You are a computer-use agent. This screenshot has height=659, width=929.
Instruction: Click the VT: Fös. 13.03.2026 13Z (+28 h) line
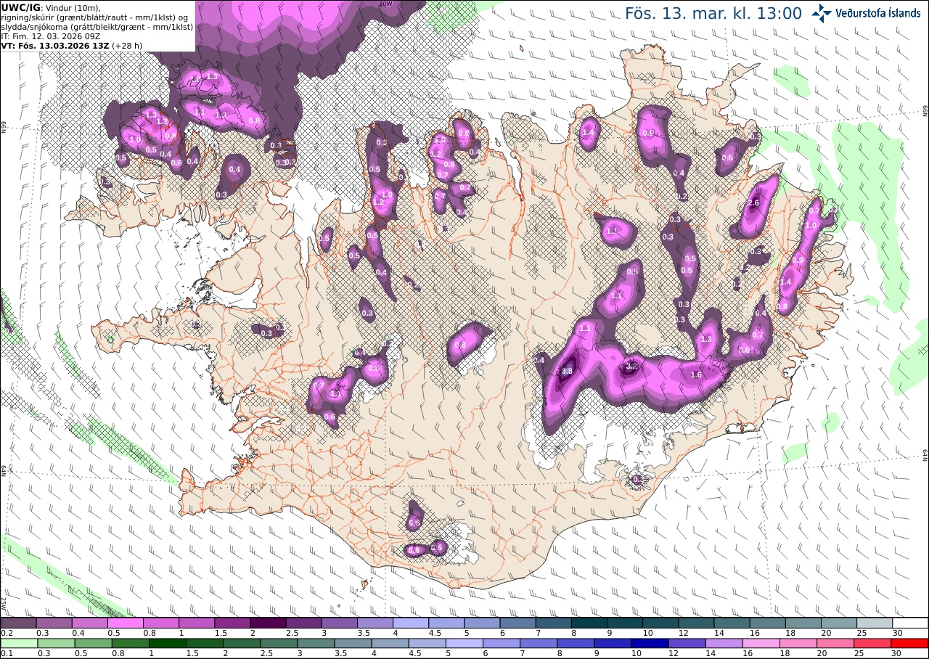[x=72, y=45]
